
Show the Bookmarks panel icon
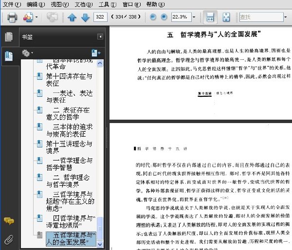(x=9, y=56)
